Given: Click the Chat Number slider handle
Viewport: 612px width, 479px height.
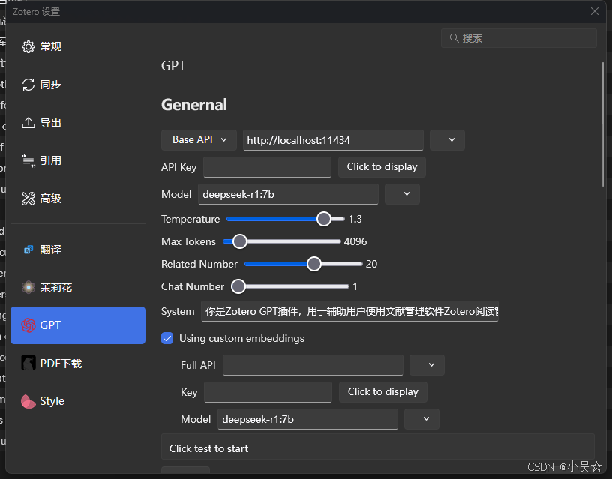Looking at the screenshot, I should [x=238, y=286].
